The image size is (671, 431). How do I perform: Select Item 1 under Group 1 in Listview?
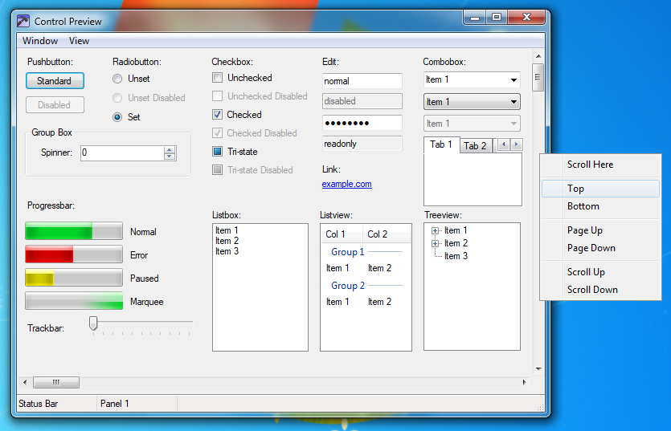point(338,268)
